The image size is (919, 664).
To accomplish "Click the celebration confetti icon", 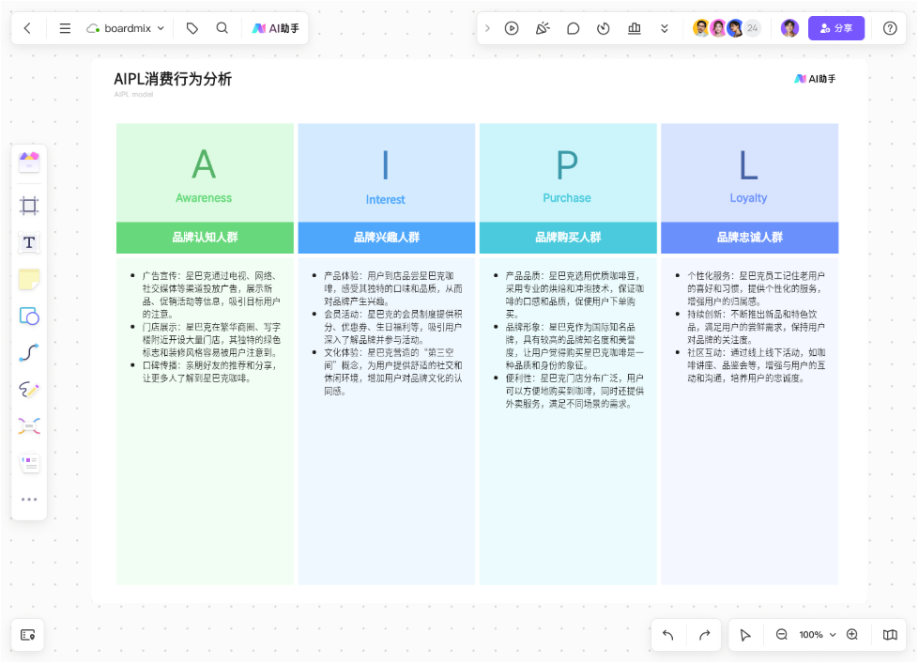I will pyautogui.click(x=543, y=28).
